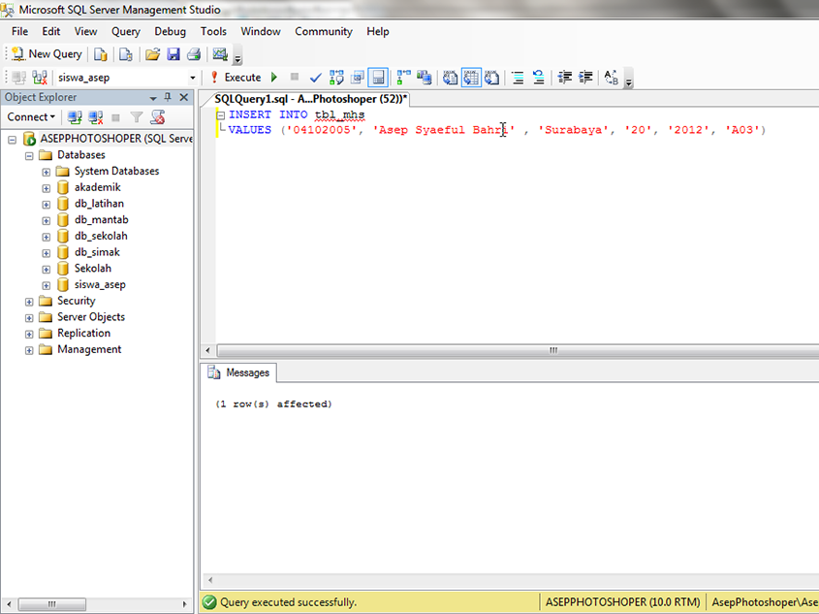Open the Activity Monitor icon

220,53
